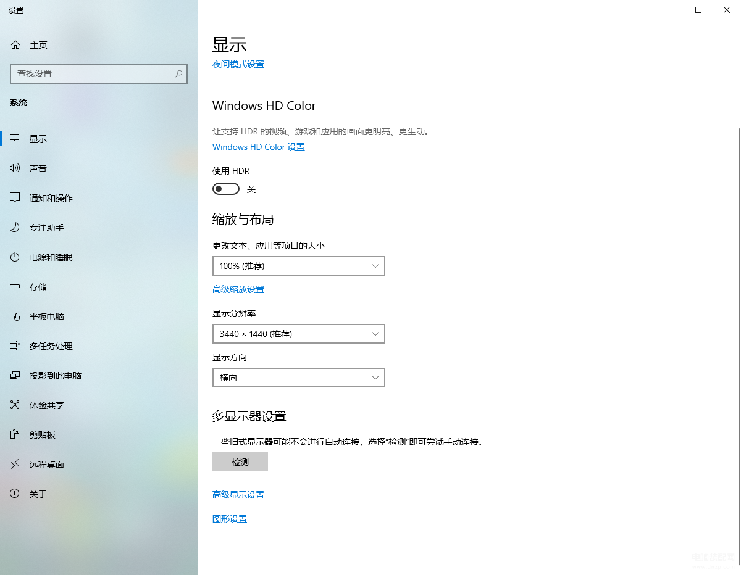Click the notification icon beside 通知和操作
This screenshot has width=741, height=575.
15,198
